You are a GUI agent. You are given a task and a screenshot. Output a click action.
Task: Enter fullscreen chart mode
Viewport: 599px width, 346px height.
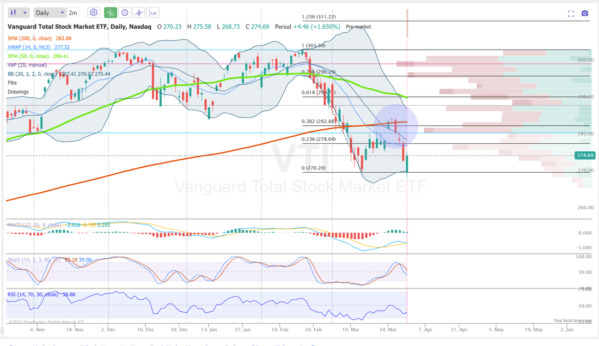(571, 14)
